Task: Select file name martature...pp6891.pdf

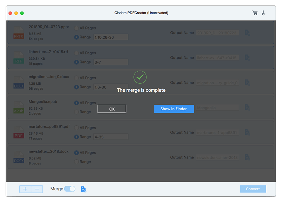Action: point(49,126)
